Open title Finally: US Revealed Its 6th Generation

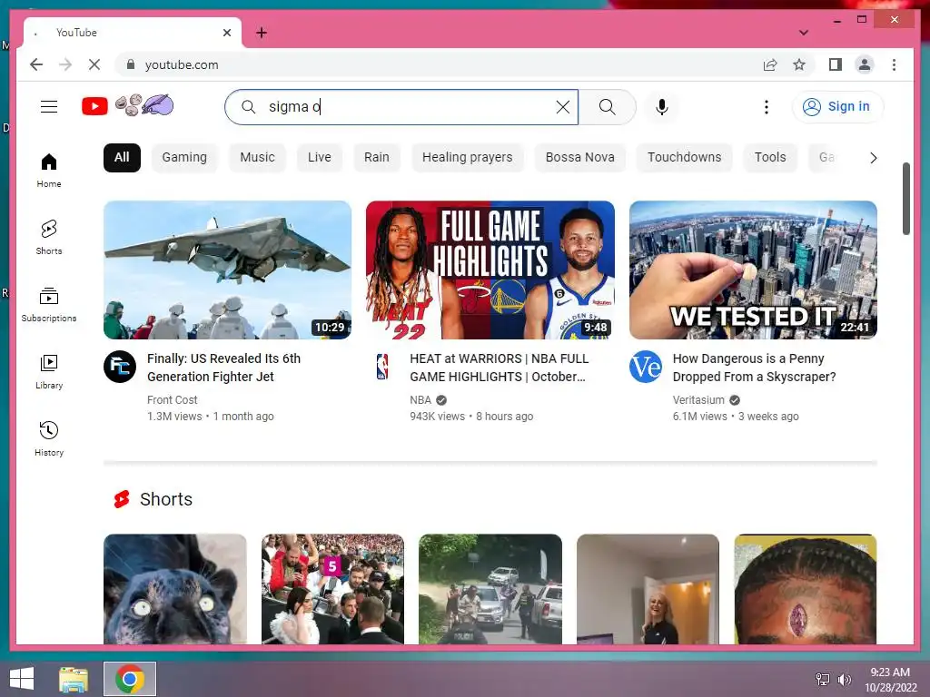tap(223, 368)
